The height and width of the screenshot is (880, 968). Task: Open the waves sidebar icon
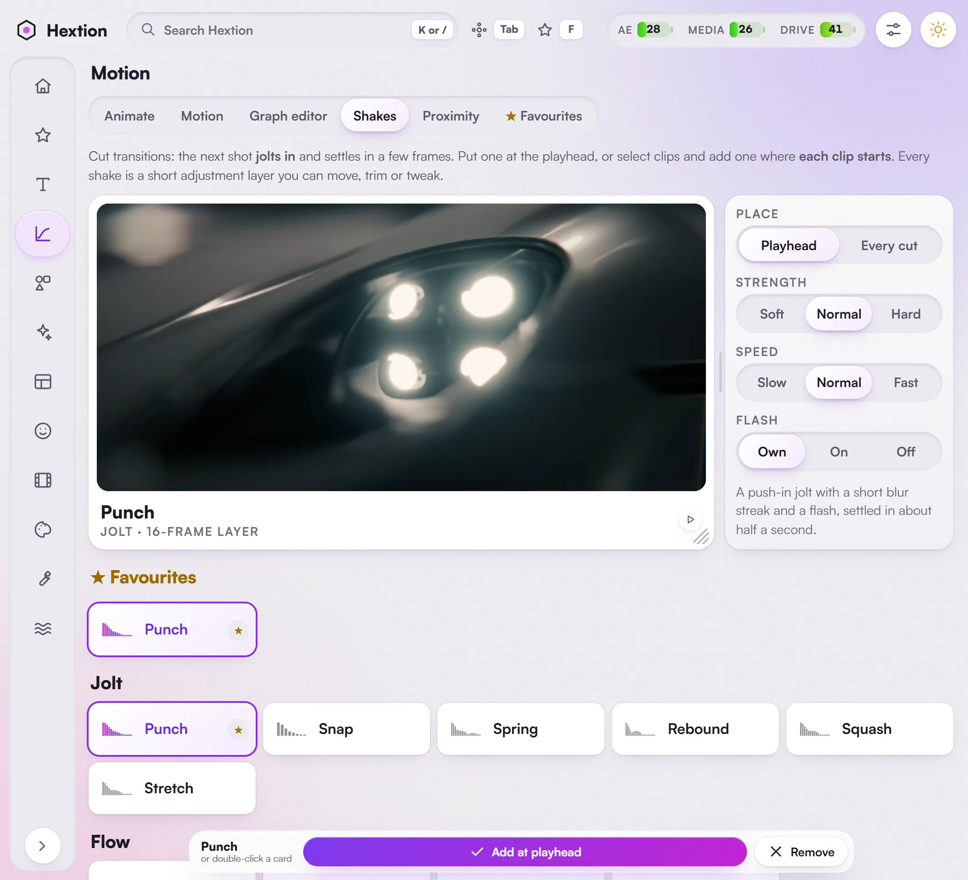tap(43, 629)
